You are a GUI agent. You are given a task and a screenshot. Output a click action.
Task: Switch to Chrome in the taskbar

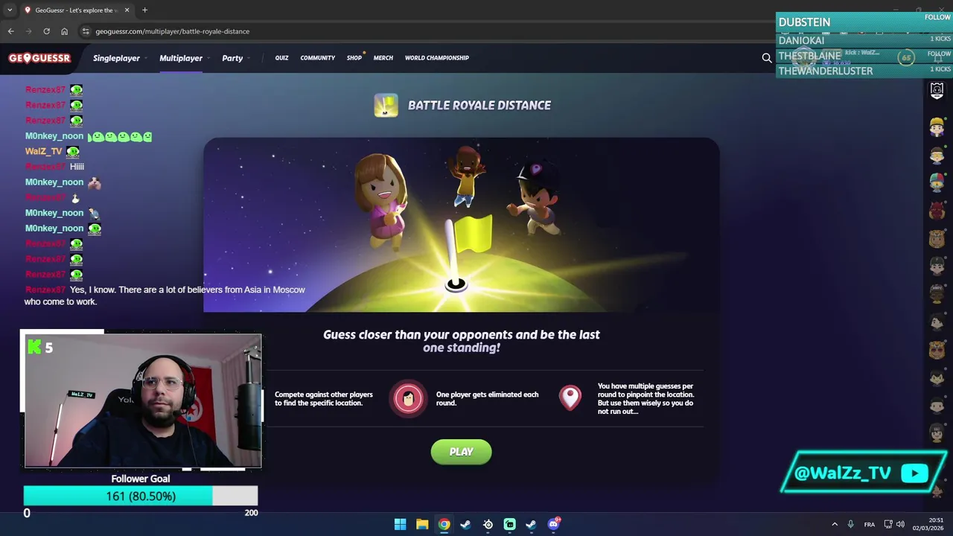pos(444,524)
